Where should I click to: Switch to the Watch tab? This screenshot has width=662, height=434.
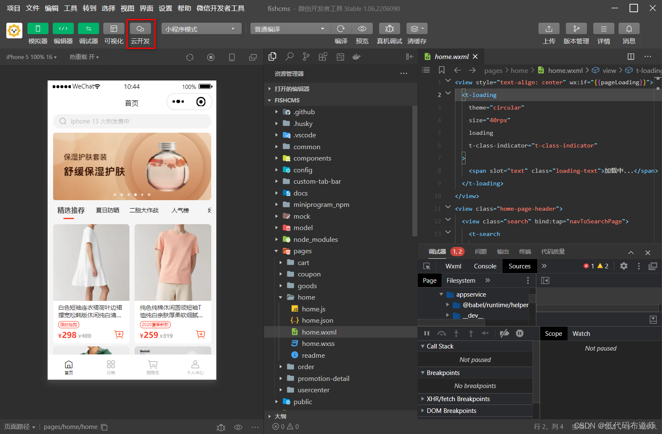[x=581, y=334]
